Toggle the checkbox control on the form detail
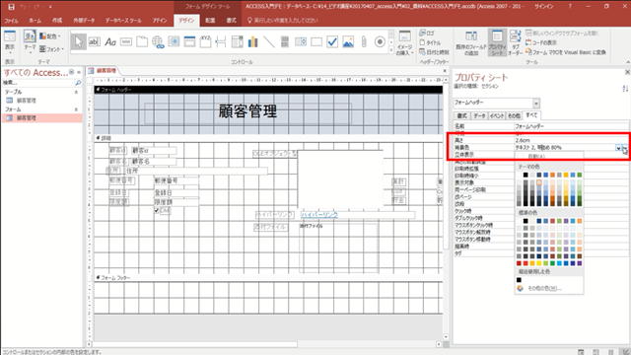This screenshot has width=631, height=355. (157, 210)
